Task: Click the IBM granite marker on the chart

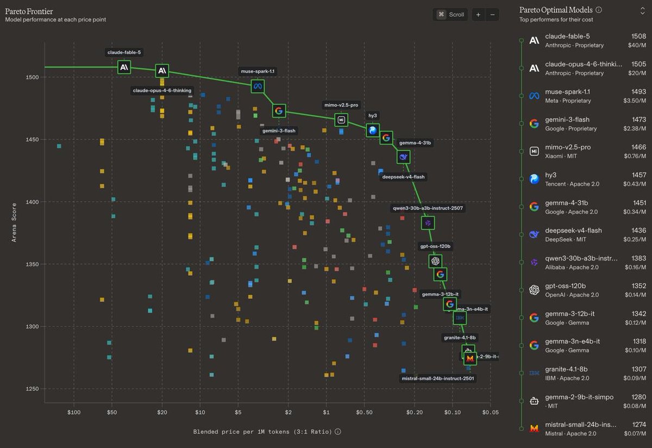Action: 460,317
